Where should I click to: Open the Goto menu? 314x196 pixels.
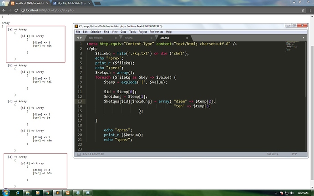pyautogui.click(x=123, y=32)
